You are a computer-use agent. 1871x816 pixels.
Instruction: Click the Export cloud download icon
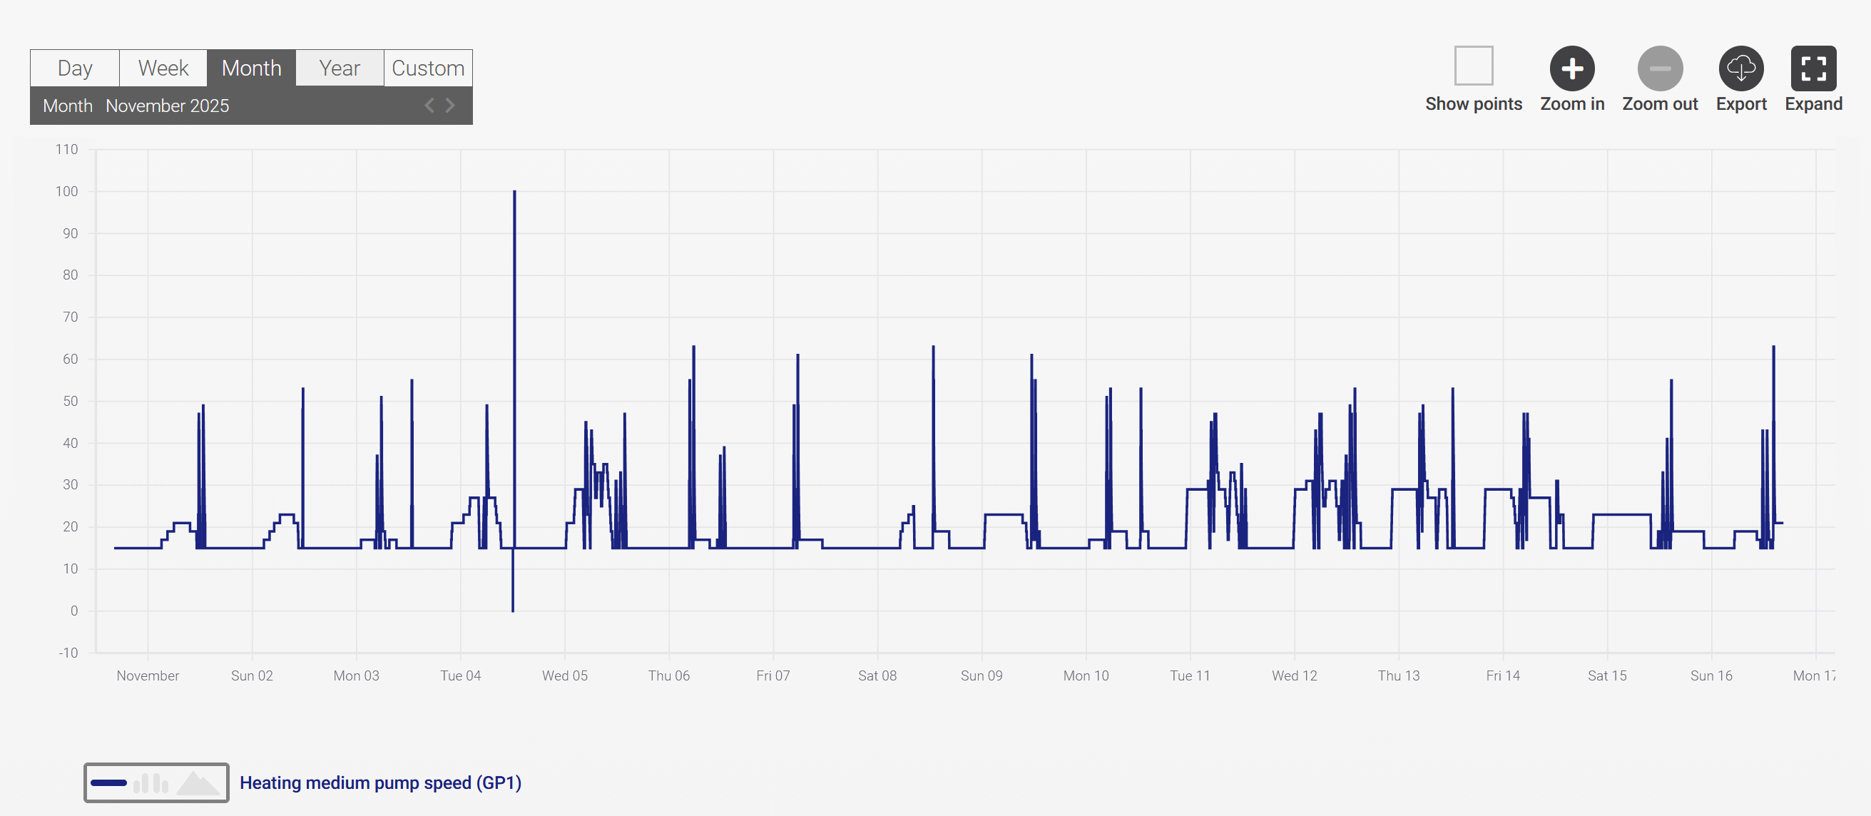(1740, 68)
